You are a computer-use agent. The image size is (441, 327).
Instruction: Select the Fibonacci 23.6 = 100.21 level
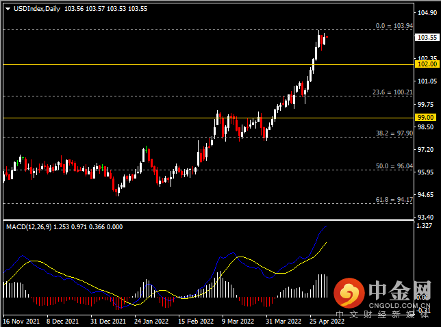coord(392,92)
